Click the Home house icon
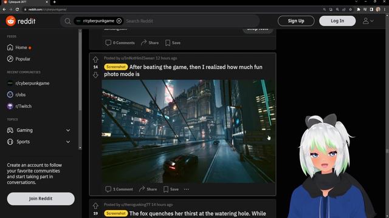 (10, 47)
